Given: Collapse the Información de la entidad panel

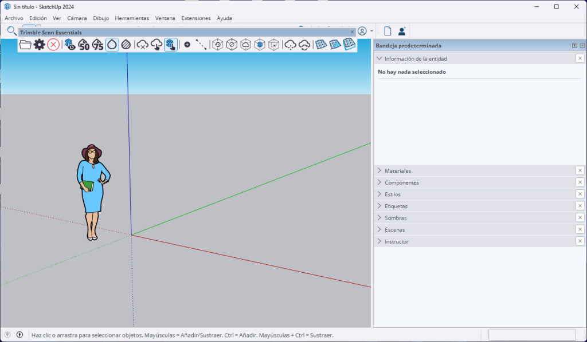Looking at the screenshot, I should click(379, 58).
